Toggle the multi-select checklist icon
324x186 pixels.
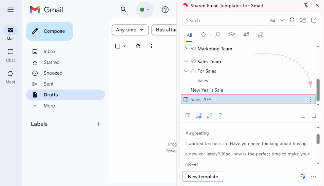point(303,20)
